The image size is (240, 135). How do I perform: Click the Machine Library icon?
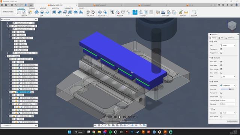click(x=163, y=12)
